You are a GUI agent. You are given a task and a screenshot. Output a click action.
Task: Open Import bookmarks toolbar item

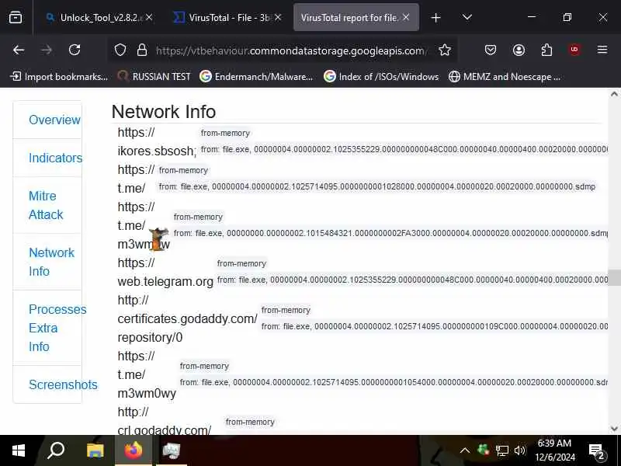coord(59,76)
